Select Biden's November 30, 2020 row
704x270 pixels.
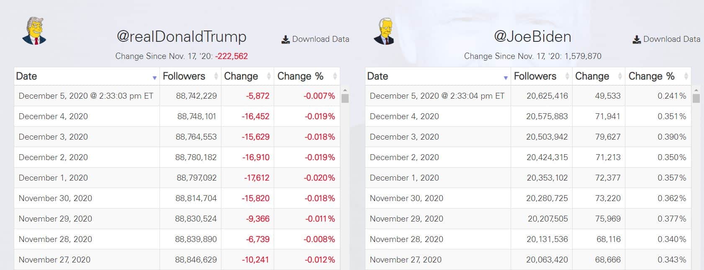[x=528, y=198]
